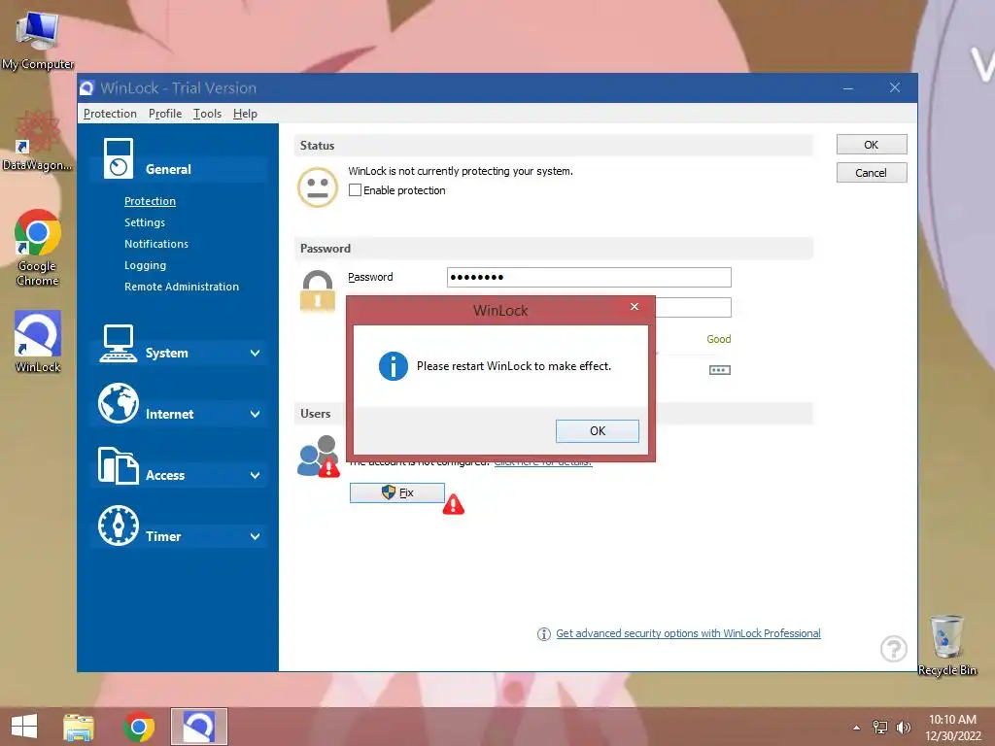Click the WinLock title bar app icon
This screenshot has width=995, height=746.
coord(86,88)
